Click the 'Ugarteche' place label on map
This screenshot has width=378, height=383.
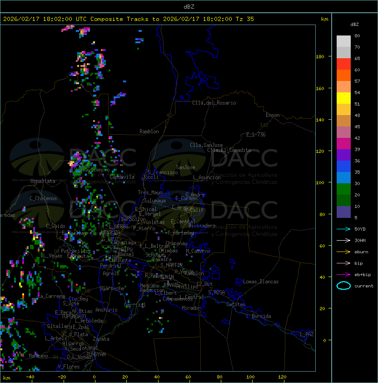click(112, 288)
